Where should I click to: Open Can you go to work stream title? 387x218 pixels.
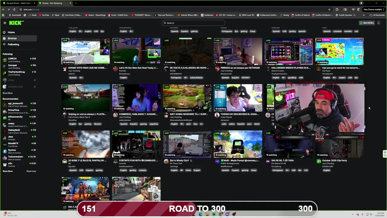[341, 68]
